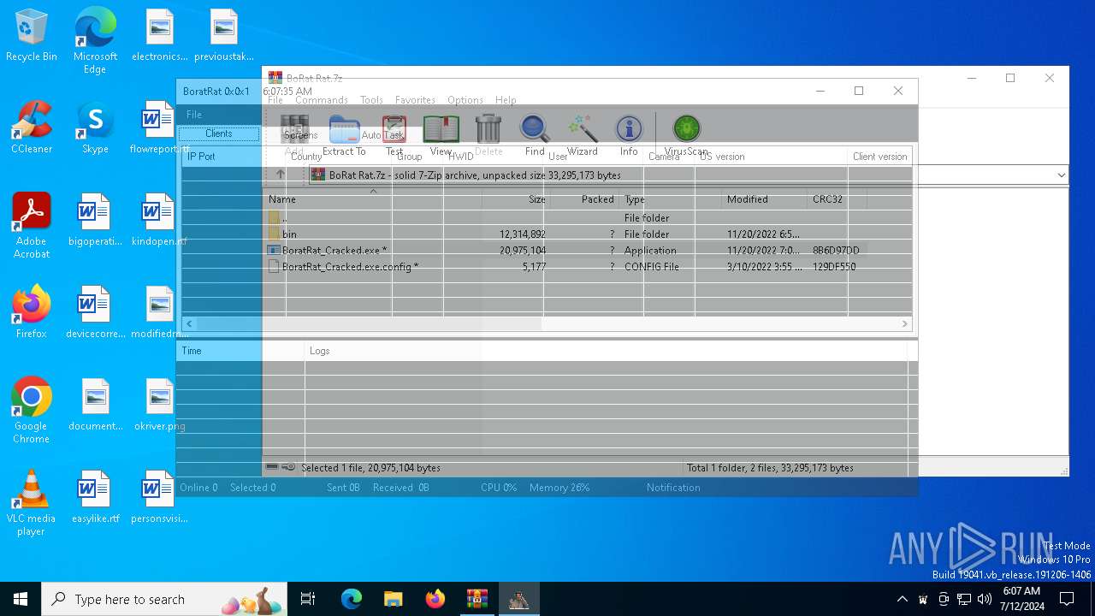
Task: Sort files by Modified column header
Action: (765, 199)
